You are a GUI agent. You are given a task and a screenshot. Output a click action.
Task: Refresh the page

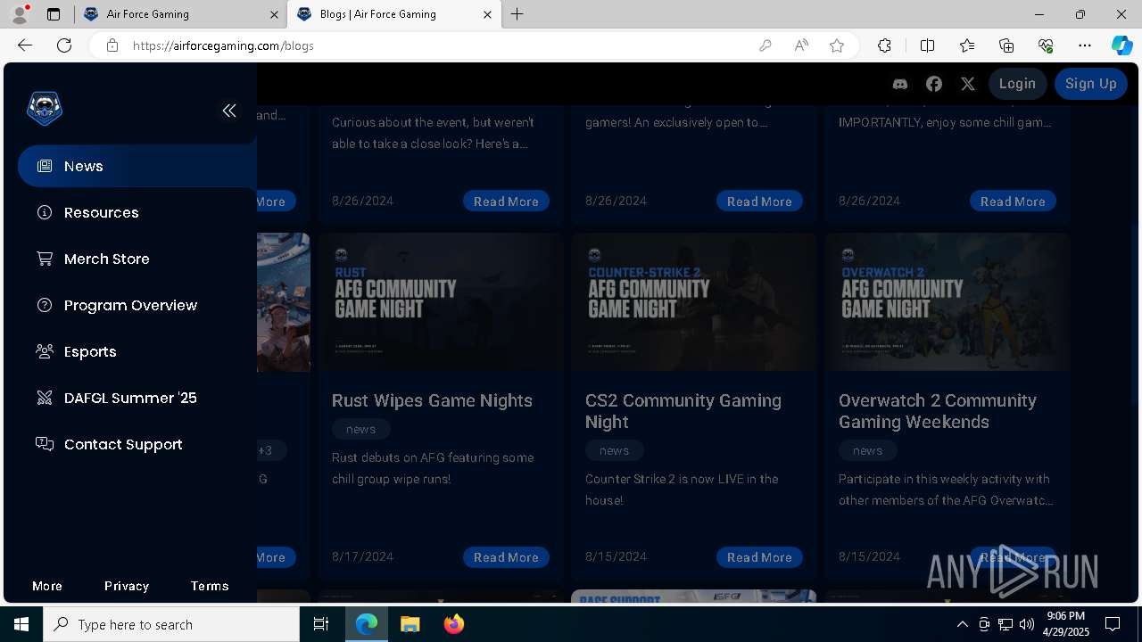[64, 45]
